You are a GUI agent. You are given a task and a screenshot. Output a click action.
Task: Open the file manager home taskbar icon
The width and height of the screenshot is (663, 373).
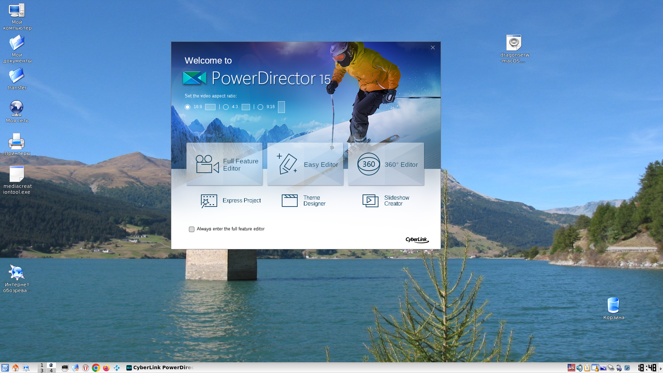75,368
